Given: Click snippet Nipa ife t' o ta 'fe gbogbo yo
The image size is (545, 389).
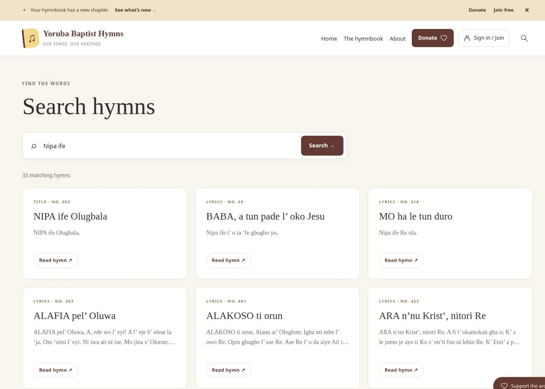Looking at the screenshot, I should [x=242, y=233].
